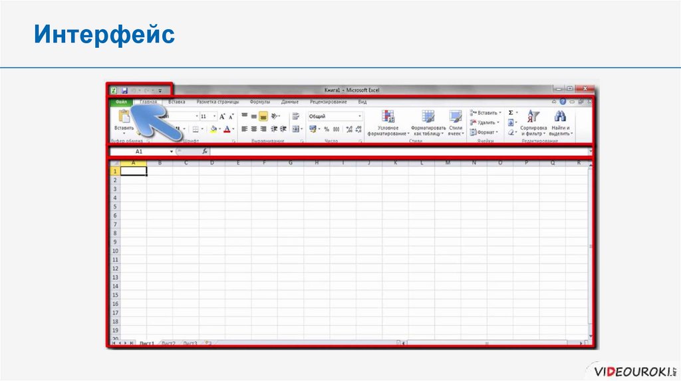This screenshot has width=681, height=381.
Task: Click the Increase Decimal icon
Action: click(x=349, y=129)
